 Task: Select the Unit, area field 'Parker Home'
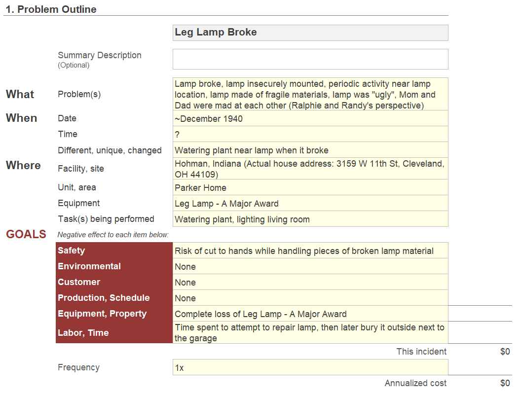[x=310, y=187]
